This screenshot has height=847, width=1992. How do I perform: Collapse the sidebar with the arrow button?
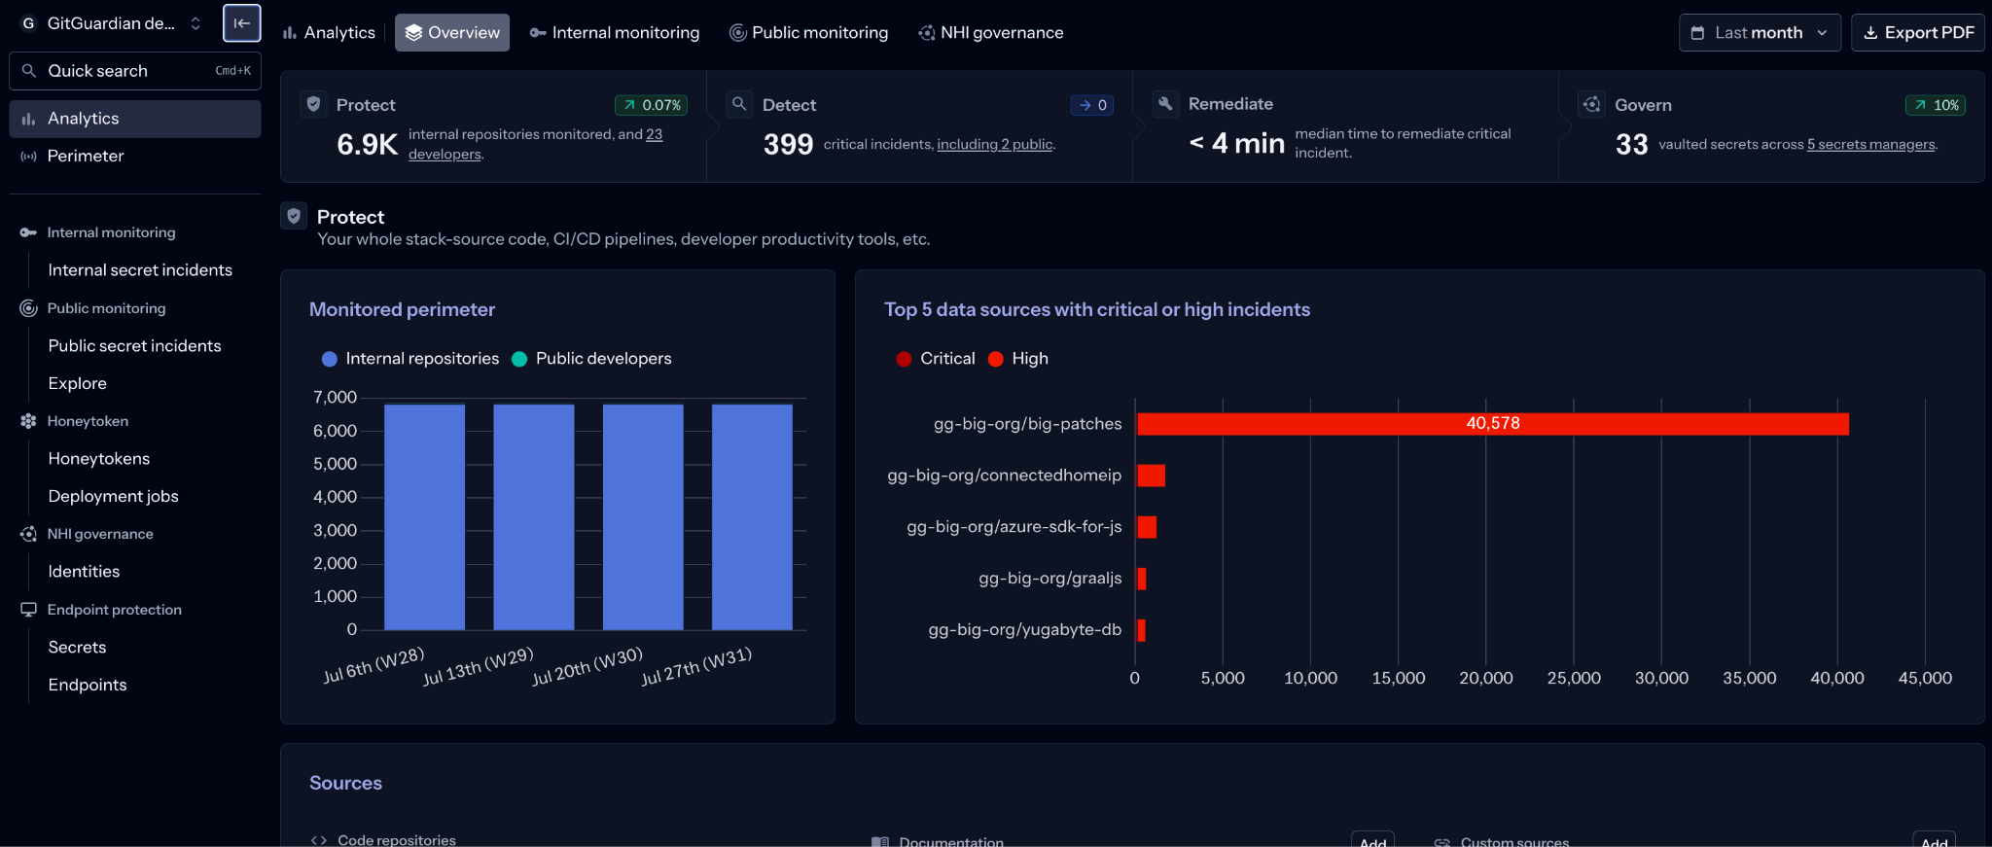coord(241,23)
